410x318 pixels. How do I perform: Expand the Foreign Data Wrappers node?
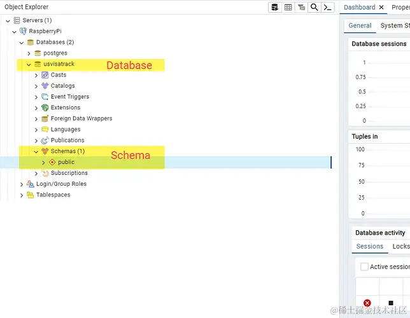[x=36, y=119]
